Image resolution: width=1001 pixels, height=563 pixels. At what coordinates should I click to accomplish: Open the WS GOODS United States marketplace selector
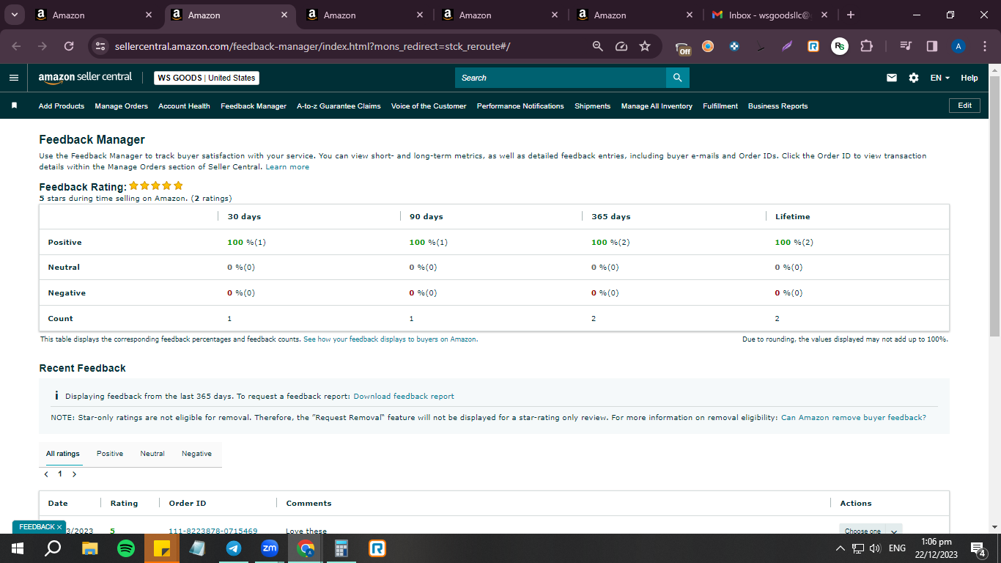(207, 78)
